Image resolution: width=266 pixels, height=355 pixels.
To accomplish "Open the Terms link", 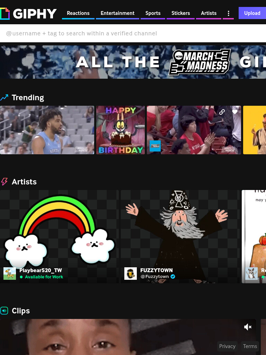I will coord(250,346).
